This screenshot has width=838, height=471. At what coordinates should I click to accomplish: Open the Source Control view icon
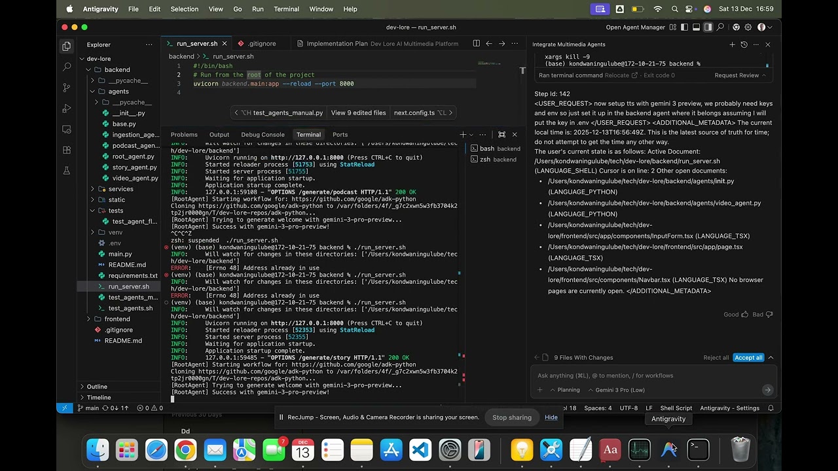pos(66,88)
